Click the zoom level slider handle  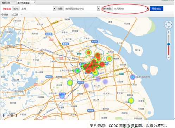pyautogui.click(x=169, y=44)
